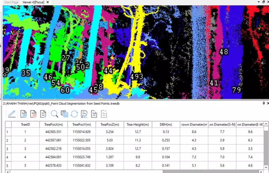Click the treedb file path title text

61,104
